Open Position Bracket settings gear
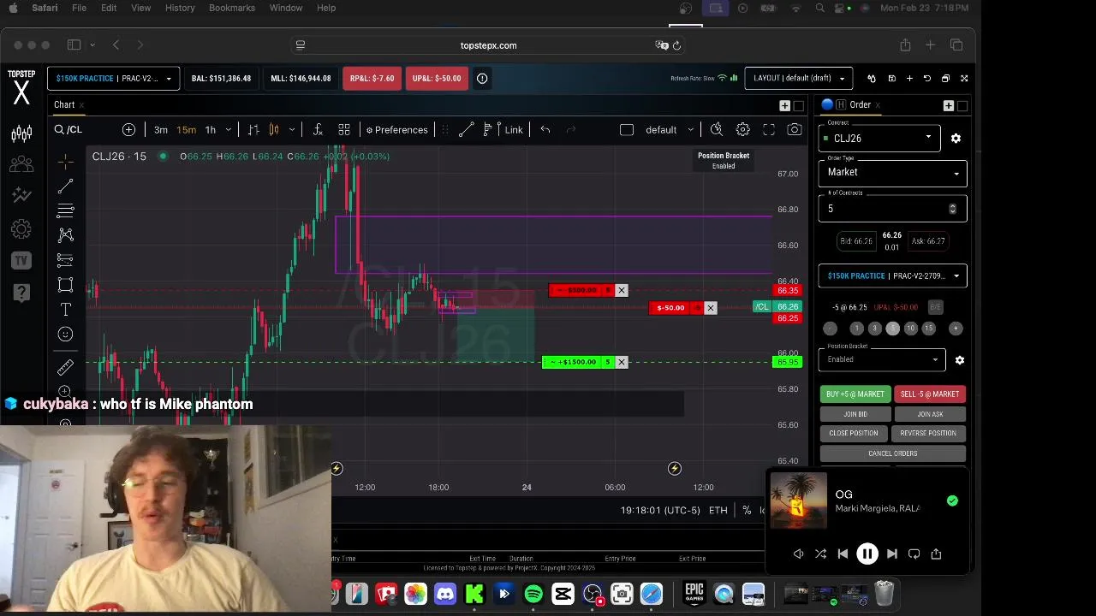This screenshot has width=1096, height=616. pyautogui.click(x=960, y=360)
